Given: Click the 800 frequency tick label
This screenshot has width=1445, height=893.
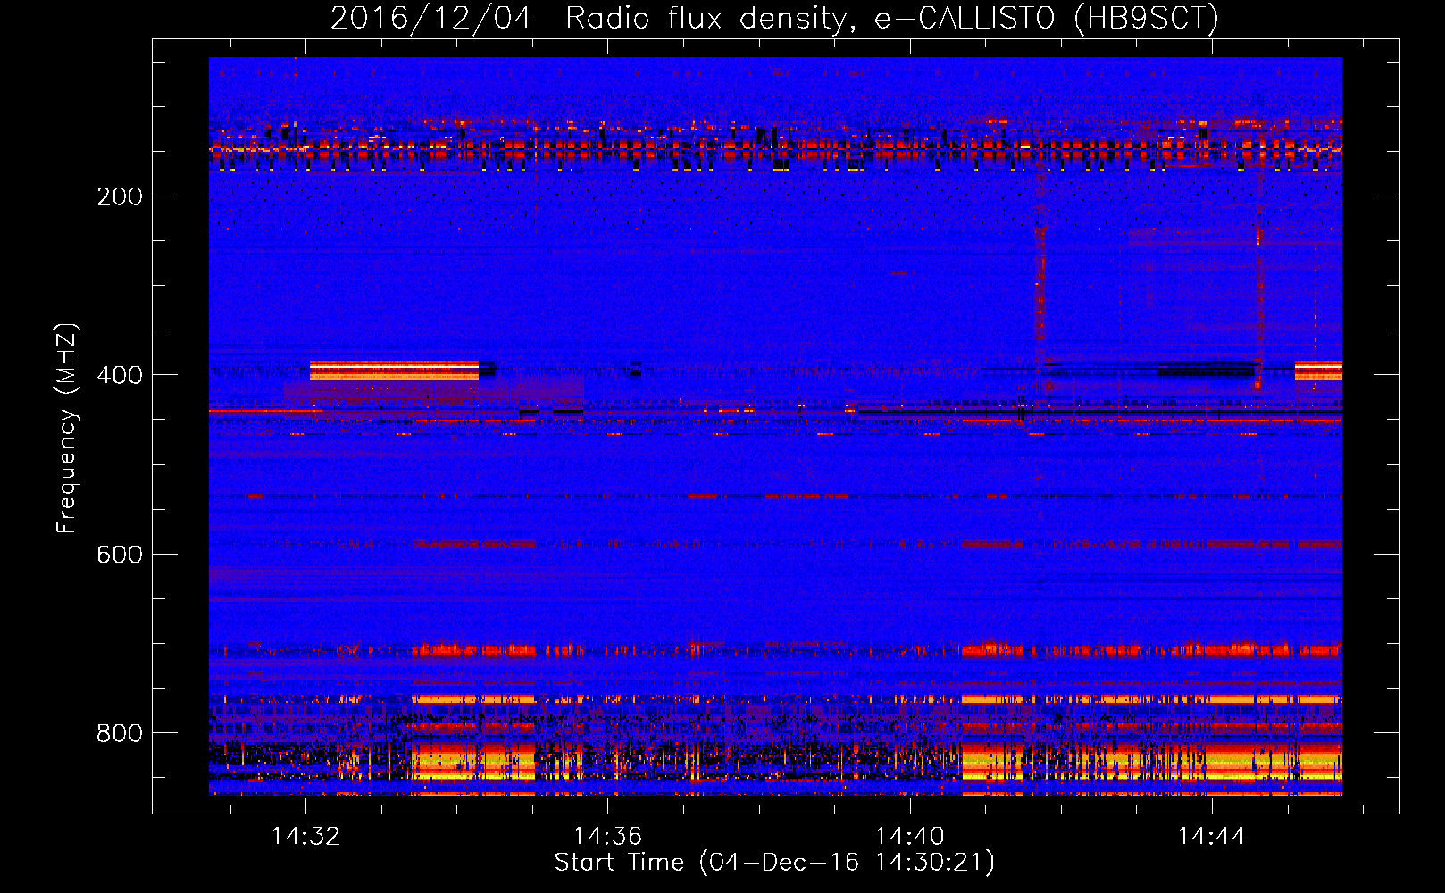Looking at the screenshot, I should click(120, 733).
